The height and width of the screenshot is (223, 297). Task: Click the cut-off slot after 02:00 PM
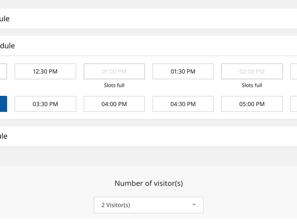(294, 72)
